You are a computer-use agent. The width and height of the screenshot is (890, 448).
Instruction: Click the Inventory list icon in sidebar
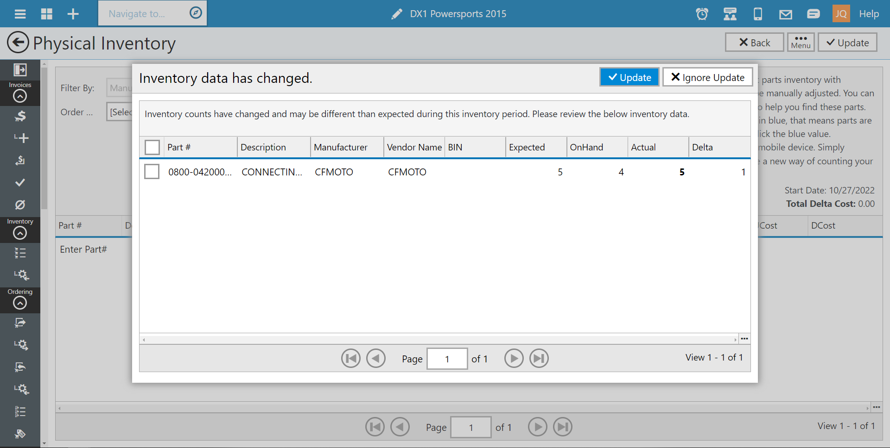(20, 253)
